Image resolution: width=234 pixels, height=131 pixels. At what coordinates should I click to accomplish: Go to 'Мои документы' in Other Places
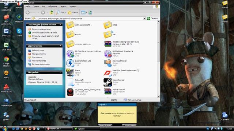click(x=39, y=54)
